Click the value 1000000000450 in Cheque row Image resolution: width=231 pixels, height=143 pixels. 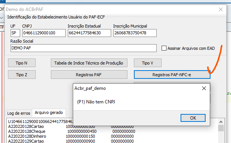(x=82, y=131)
